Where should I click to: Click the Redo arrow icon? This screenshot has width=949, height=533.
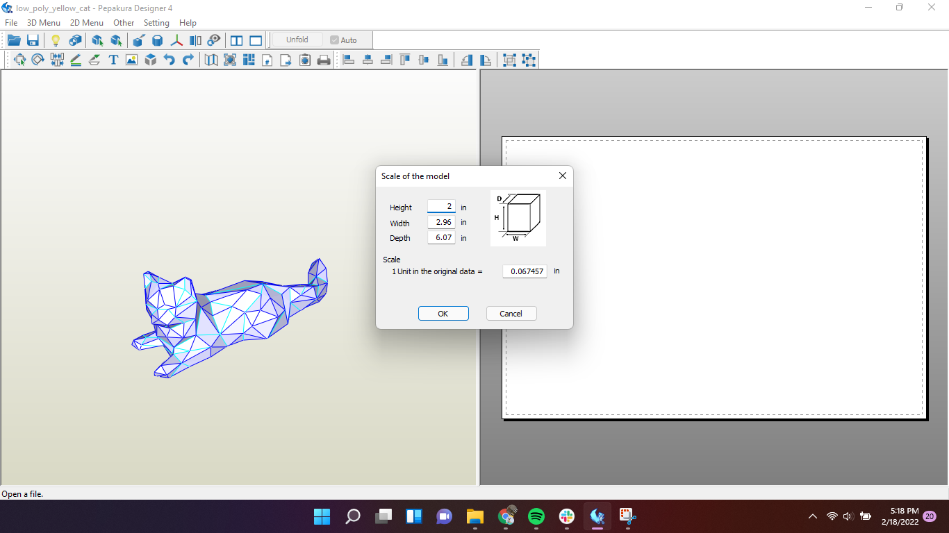(x=186, y=60)
